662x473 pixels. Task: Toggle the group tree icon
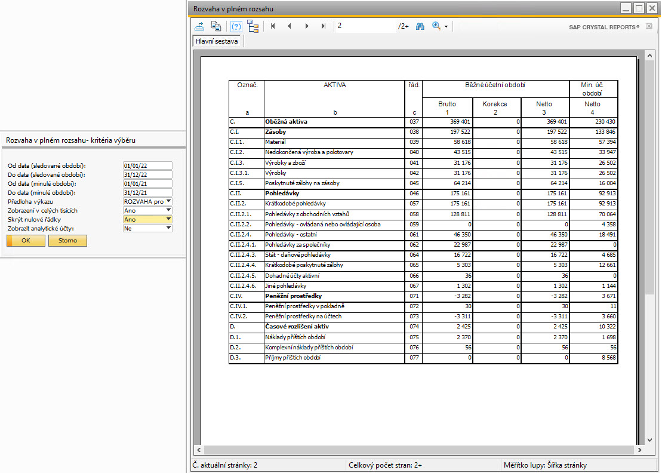[x=253, y=26]
